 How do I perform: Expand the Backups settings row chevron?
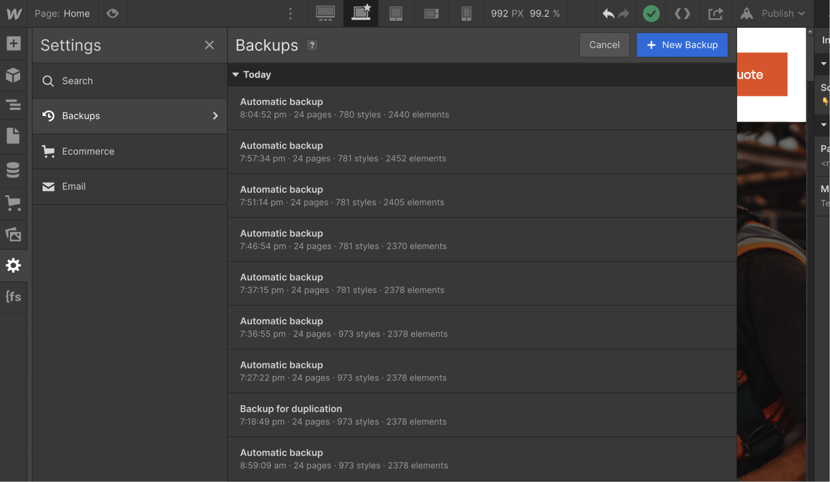(x=215, y=116)
